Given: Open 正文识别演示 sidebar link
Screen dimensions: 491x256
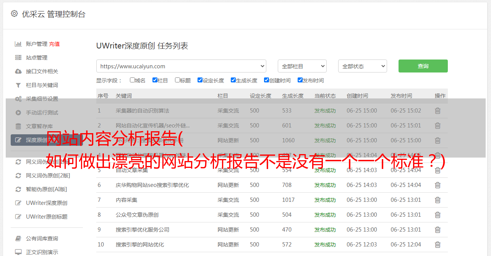Looking at the screenshot, I should (x=42, y=252).
